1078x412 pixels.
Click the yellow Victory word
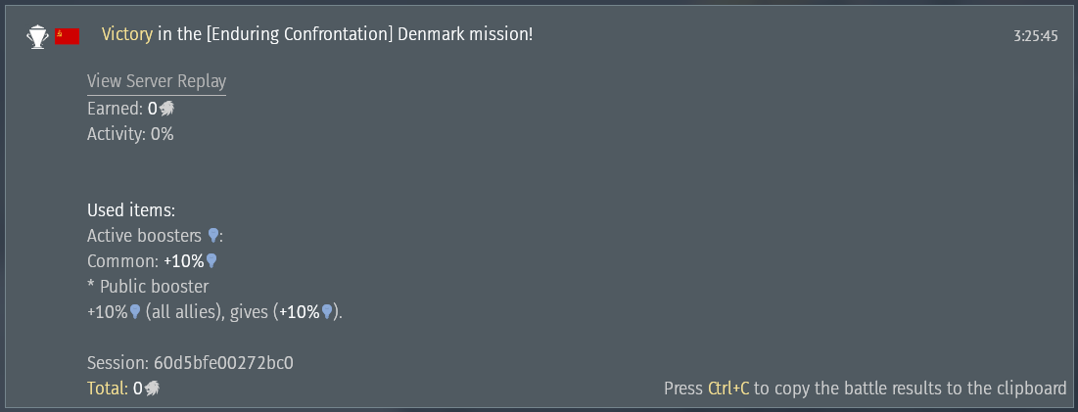coord(127,35)
